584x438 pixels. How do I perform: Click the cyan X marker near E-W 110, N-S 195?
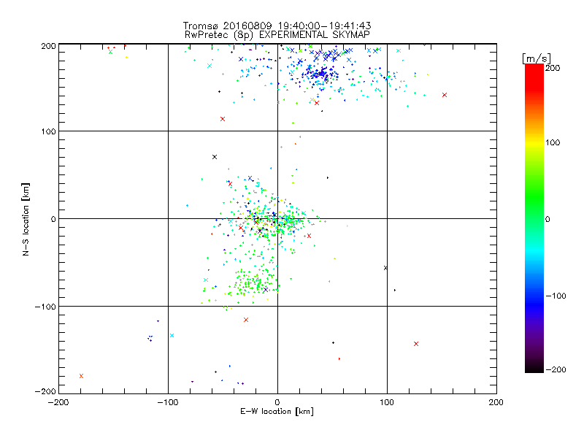(x=399, y=51)
